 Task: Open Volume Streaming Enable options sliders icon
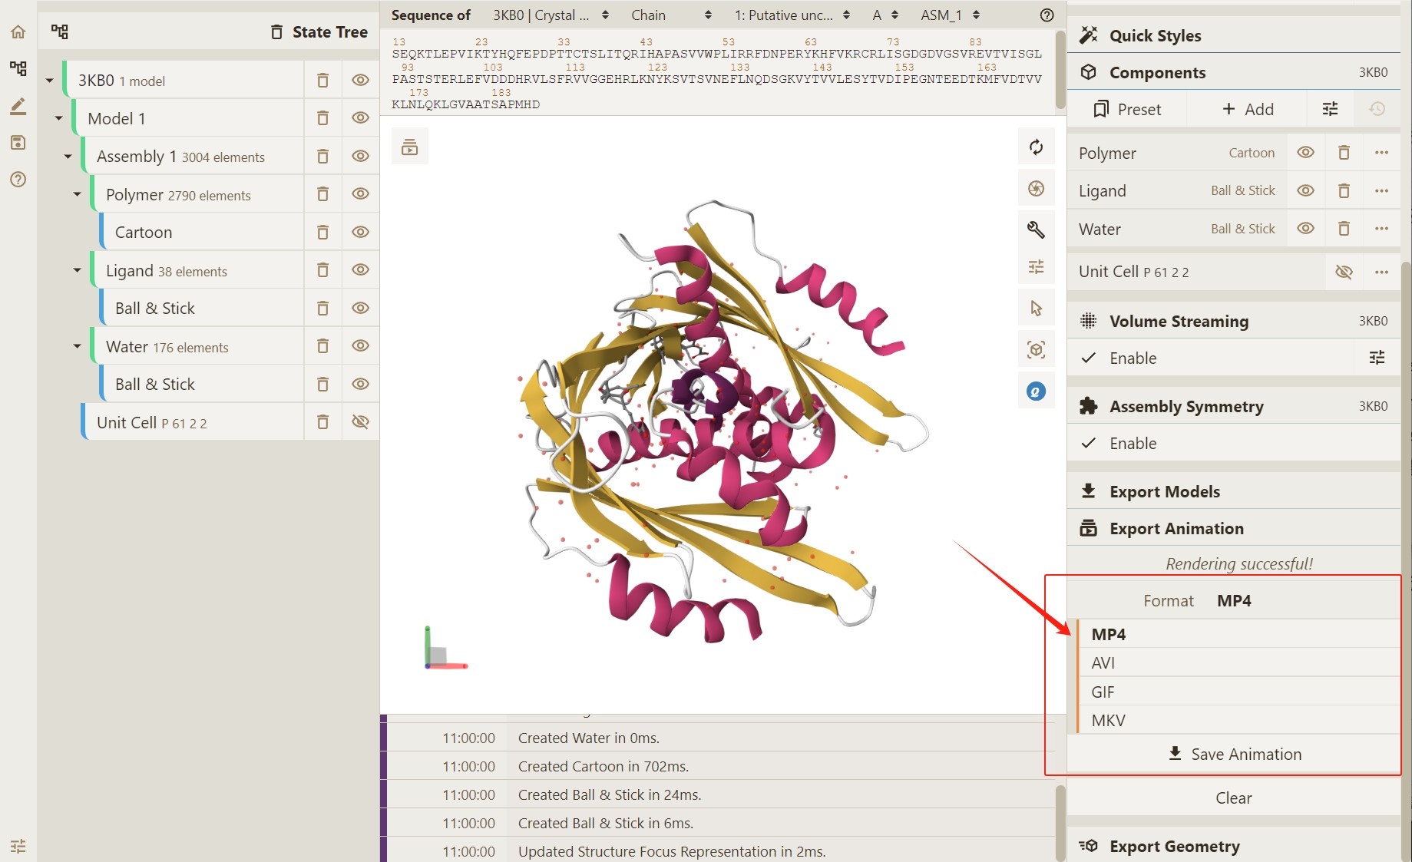coord(1377,358)
